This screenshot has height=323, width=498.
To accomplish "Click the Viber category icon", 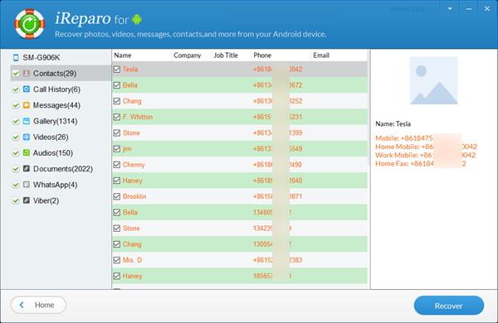I will [27, 200].
